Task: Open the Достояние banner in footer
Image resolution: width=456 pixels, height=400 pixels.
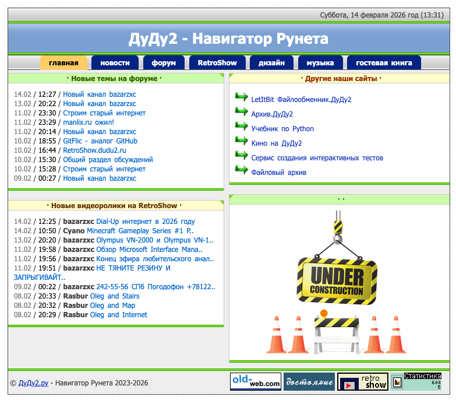Action: click(x=309, y=382)
